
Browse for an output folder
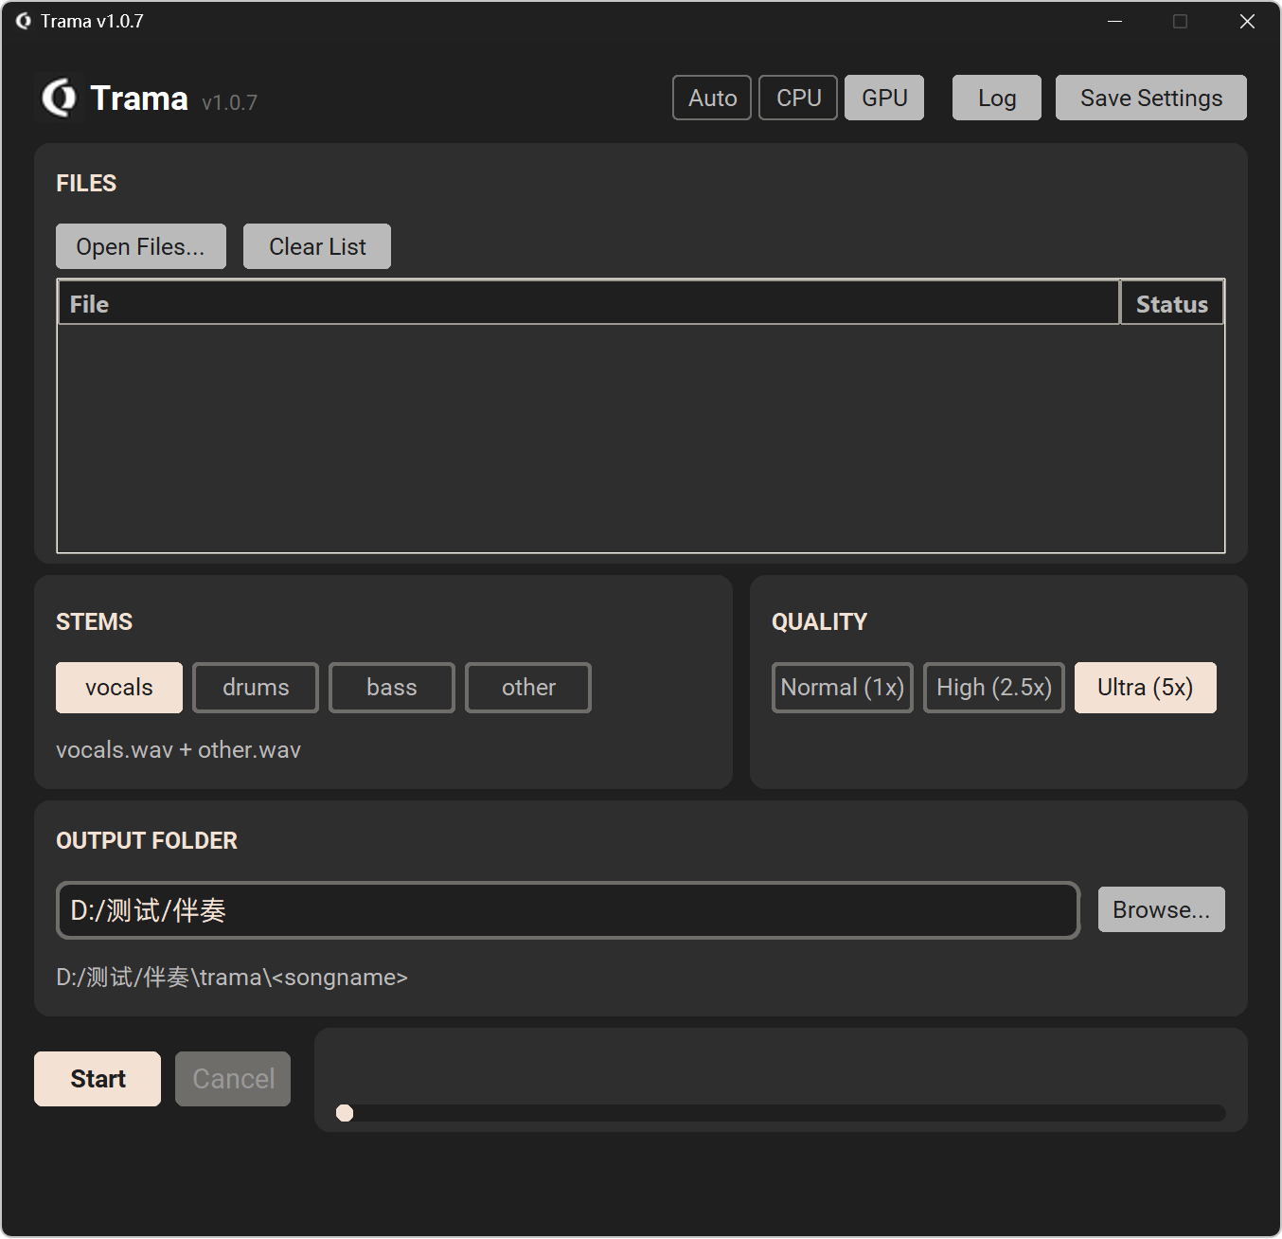coord(1162,909)
